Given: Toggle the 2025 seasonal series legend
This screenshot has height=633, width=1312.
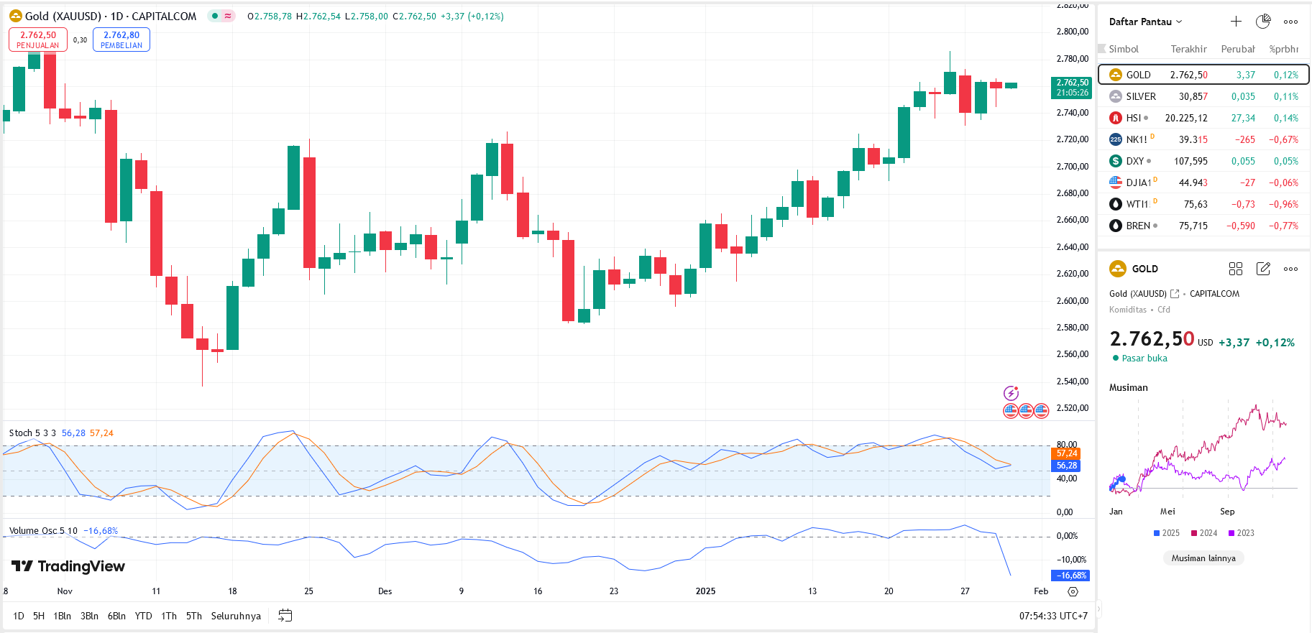Looking at the screenshot, I should click(1166, 533).
